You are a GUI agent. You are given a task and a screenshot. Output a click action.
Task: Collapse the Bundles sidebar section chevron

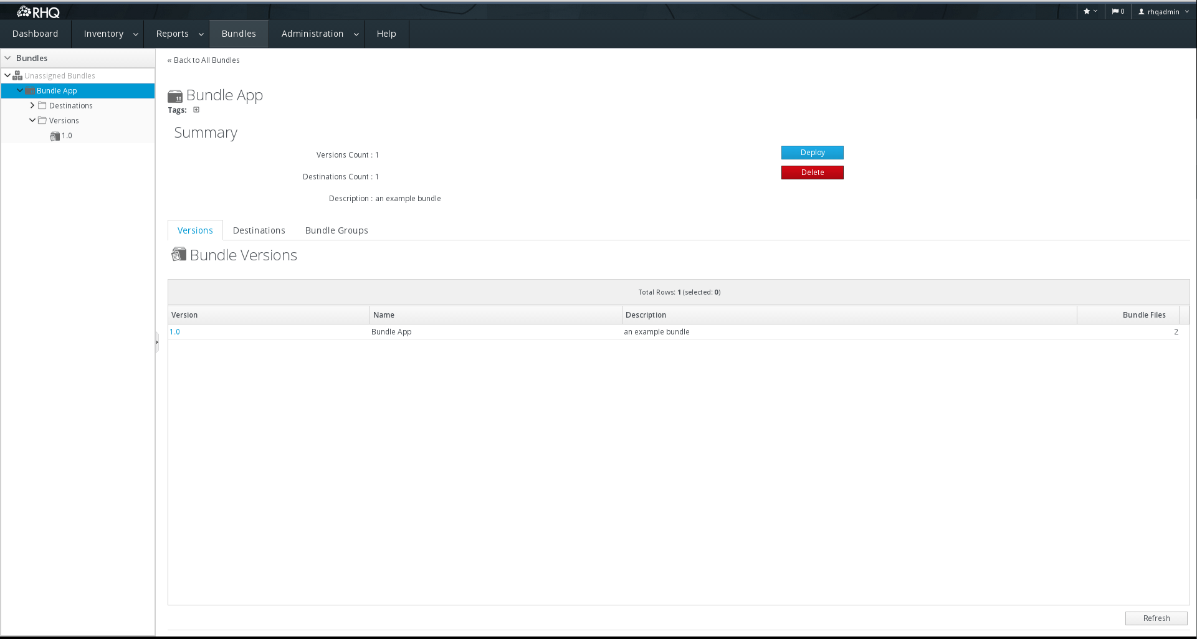(x=7, y=58)
